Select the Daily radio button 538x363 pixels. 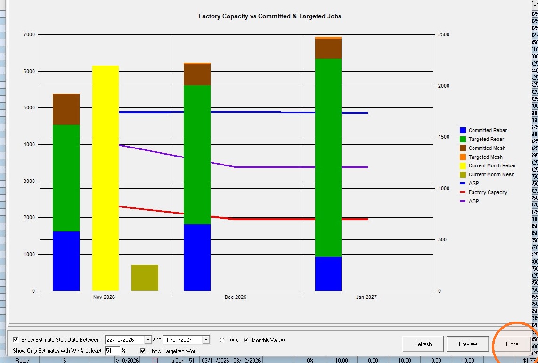click(222, 340)
